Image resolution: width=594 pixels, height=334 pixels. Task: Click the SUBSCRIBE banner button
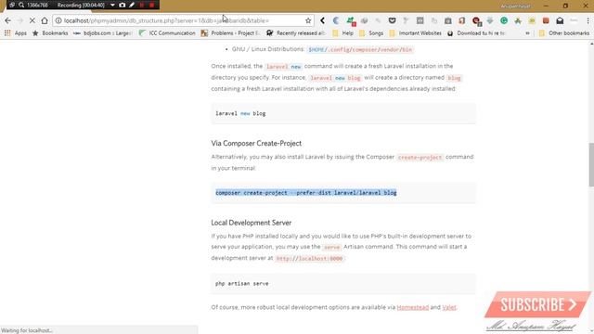pos(538,304)
